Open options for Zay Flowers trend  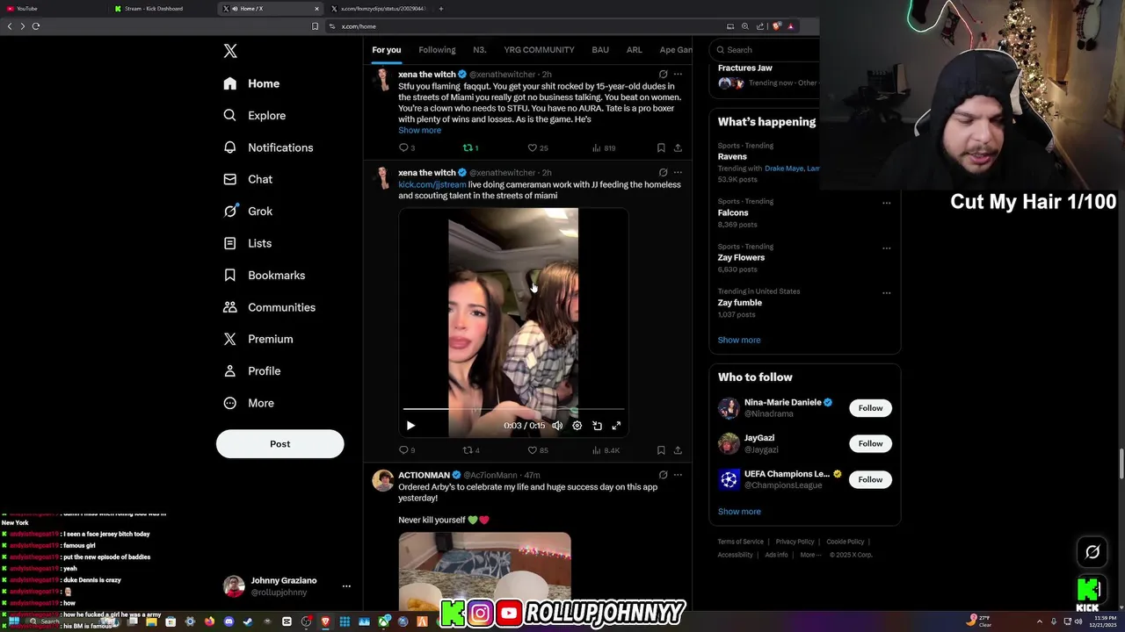886,248
